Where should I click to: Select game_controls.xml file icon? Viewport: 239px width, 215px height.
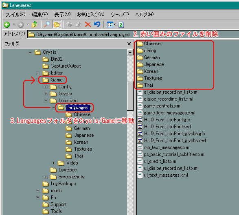(140, 106)
